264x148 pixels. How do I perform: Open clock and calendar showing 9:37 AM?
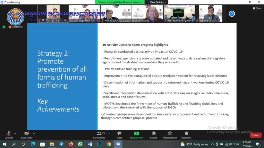pos(247,144)
